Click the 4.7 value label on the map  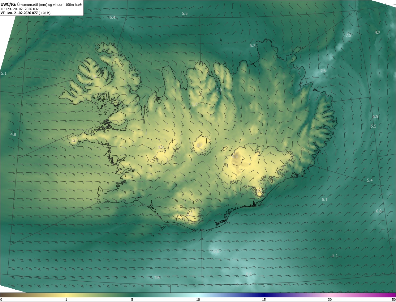pyautogui.click(x=377, y=32)
